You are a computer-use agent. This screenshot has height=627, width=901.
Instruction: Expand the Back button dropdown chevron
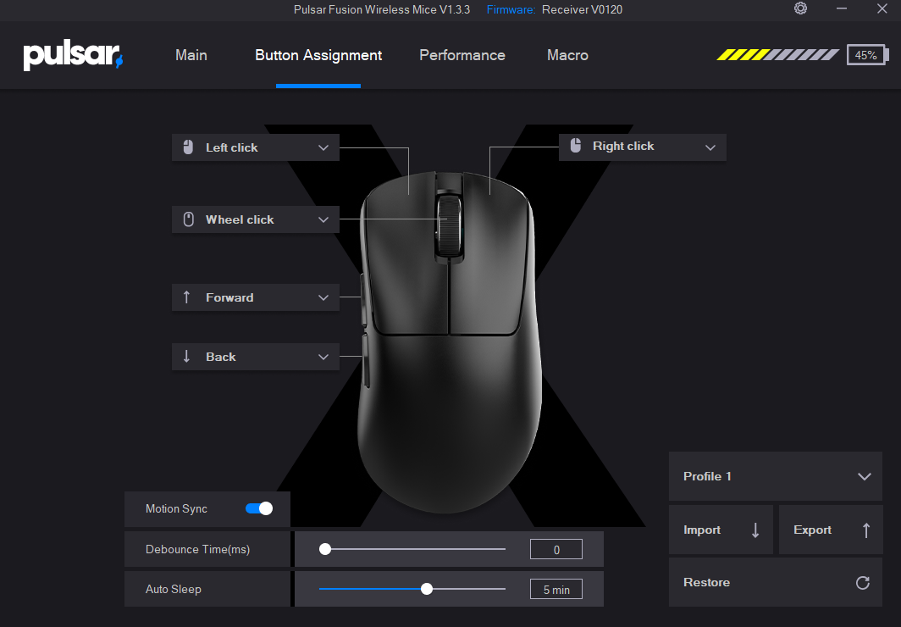[x=323, y=357]
